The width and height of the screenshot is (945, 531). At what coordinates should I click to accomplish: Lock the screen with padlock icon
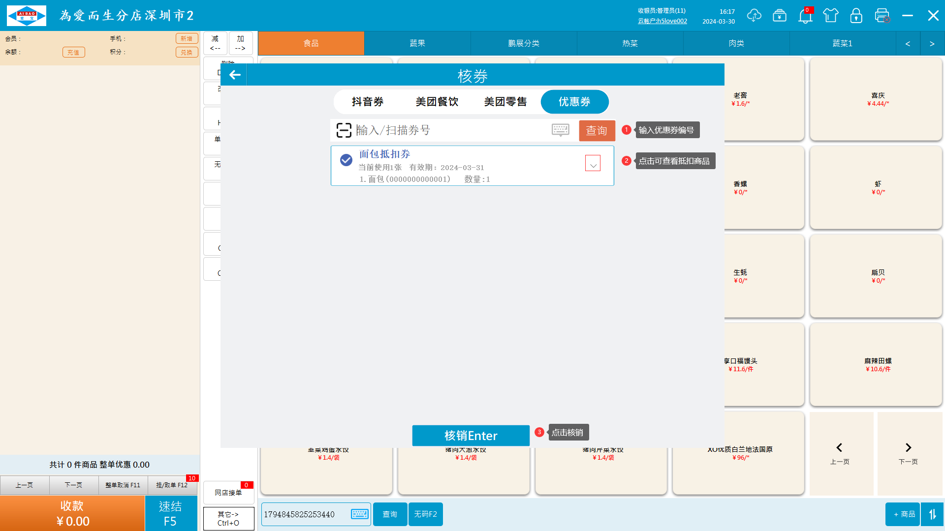coord(856,15)
